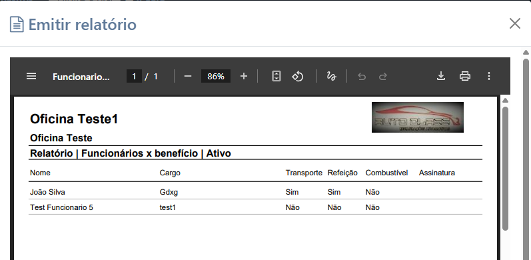The image size is (531, 260).
Task: Click the zoom out minus button
Action: click(188, 76)
